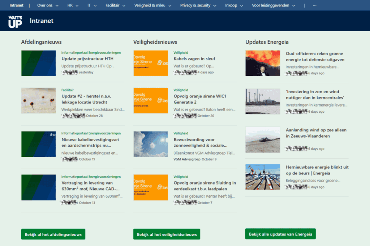The height and width of the screenshot is (246, 370).
Task: Click flower thumbnail of Utrecht lekkage update
Action: (x=38, y=101)
